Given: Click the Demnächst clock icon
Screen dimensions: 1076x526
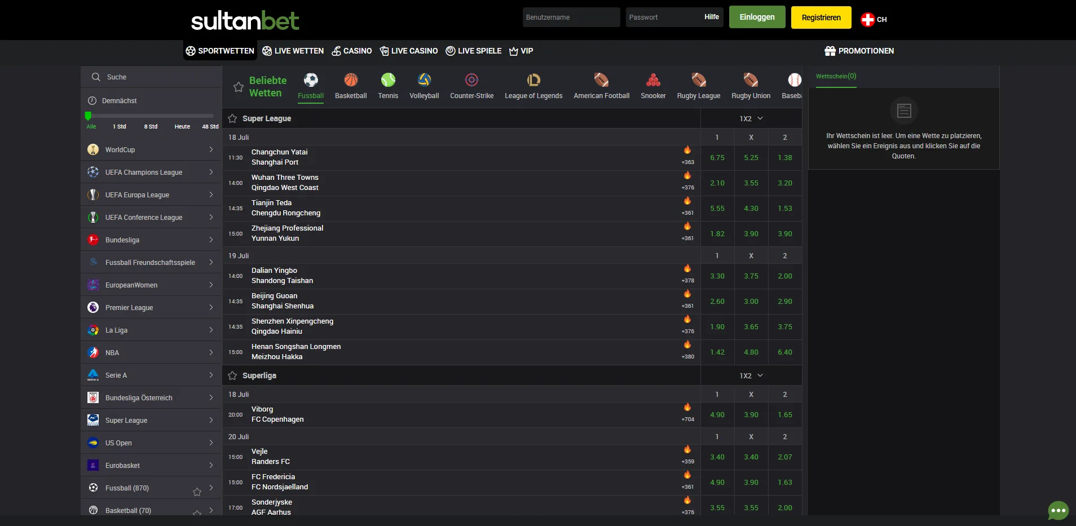Looking at the screenshot, I should [x=92, y=100].
